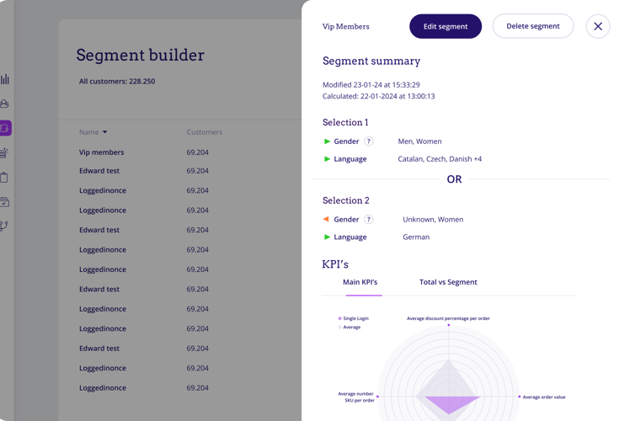Toggle the orange Selection 2 Gender arrow
Image resolution: width=619 pixels, height=421 pixels.
(x=327, y=220)
